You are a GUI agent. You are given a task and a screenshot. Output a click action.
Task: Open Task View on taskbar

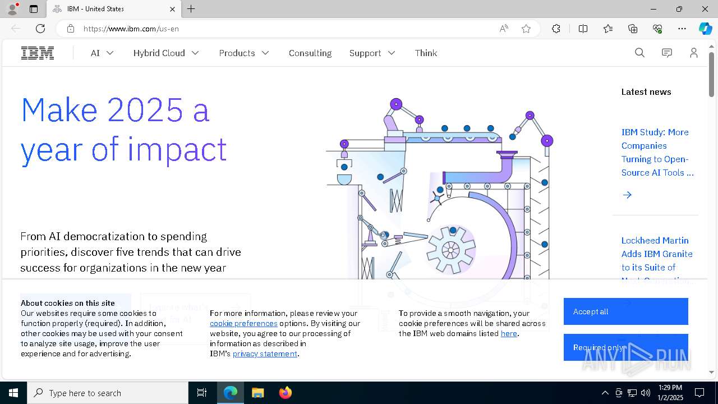pos(202,393)
